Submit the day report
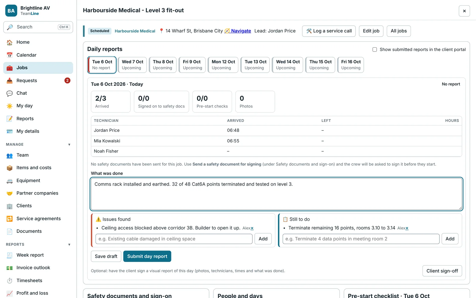Screen dimensions: 476x298 (x=147, y=256)
